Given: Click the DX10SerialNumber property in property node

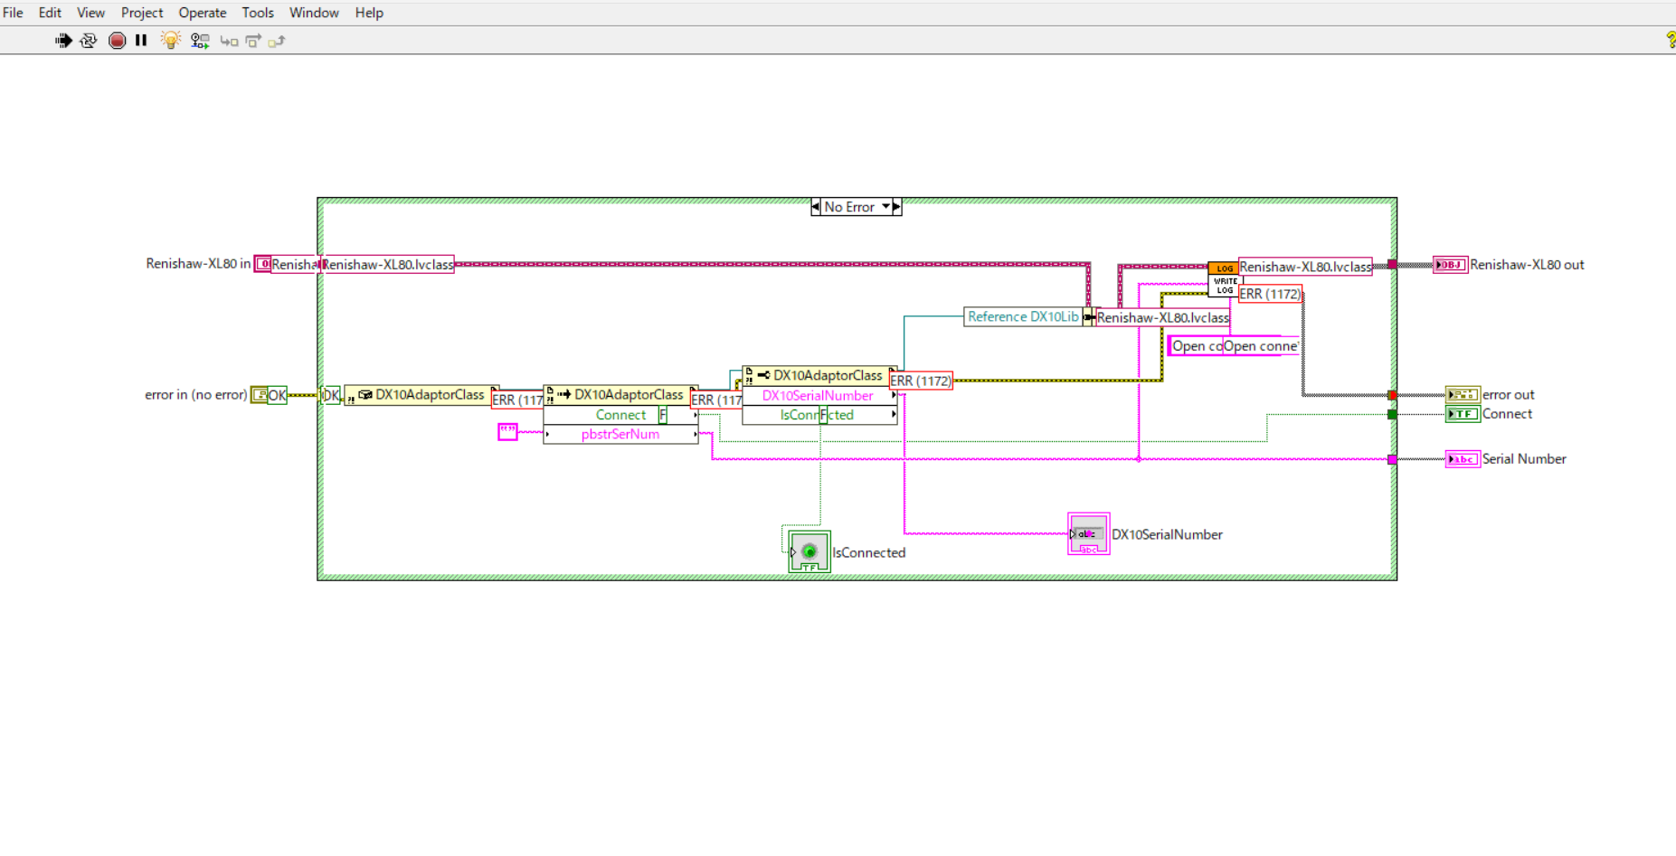Looking at the screenshot, I should [x=818, y=396].
